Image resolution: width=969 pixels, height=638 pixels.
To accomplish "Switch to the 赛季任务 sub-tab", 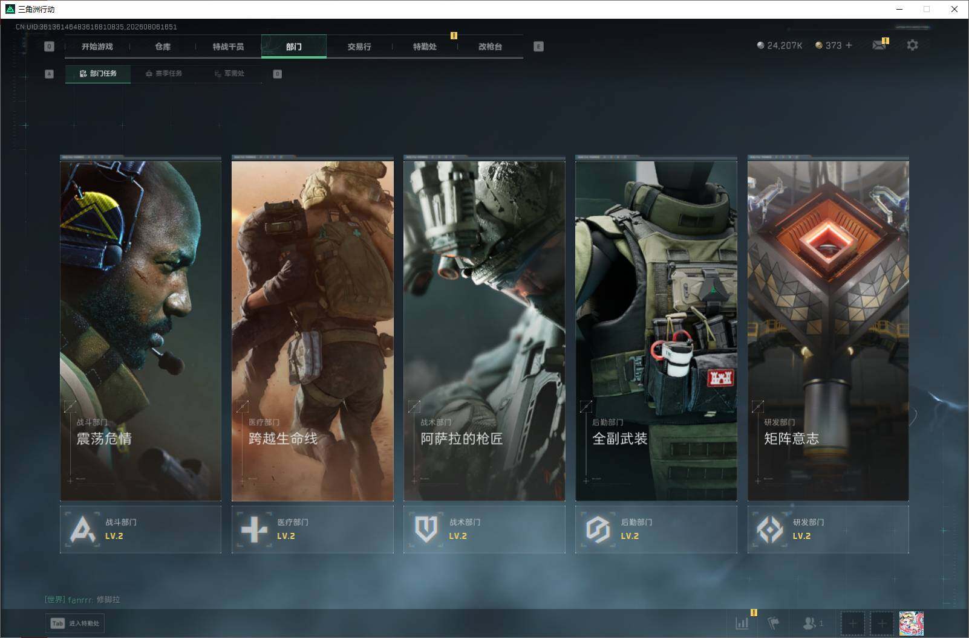I will (x=164, y=74).
